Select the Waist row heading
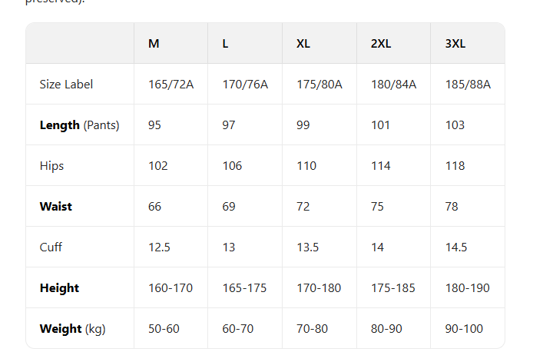 coord(56,207)
